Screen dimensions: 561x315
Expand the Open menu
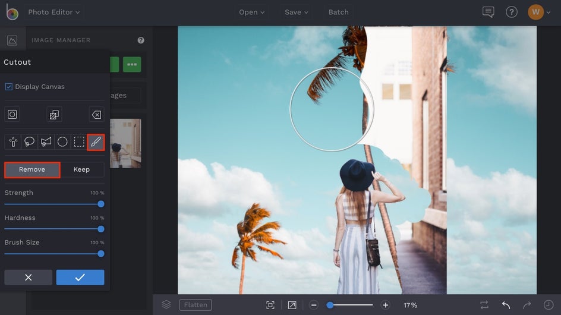[x=252, y=12]
